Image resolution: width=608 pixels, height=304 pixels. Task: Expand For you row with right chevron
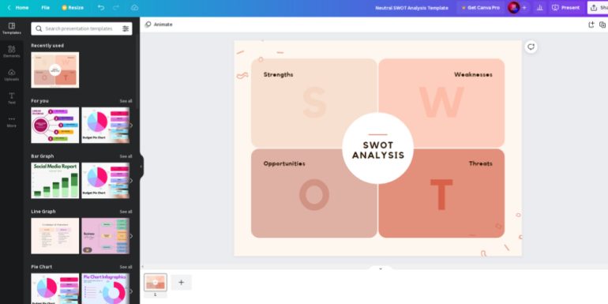131,126
